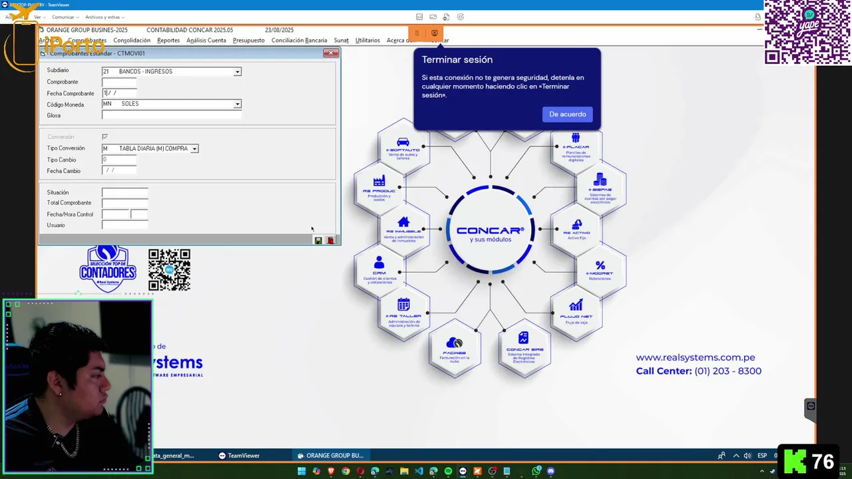Open the TeamViewer dashboard chart icon

[419, 17]
